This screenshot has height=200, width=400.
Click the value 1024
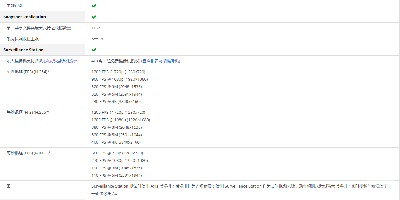click(x=96, y=28)
